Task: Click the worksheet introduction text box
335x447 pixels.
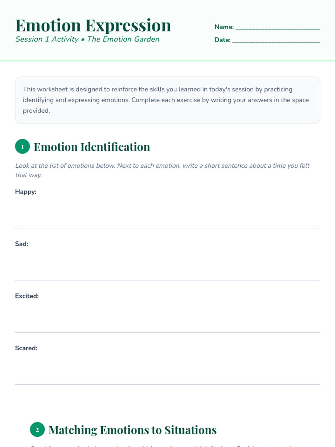Action: point(167,100)
